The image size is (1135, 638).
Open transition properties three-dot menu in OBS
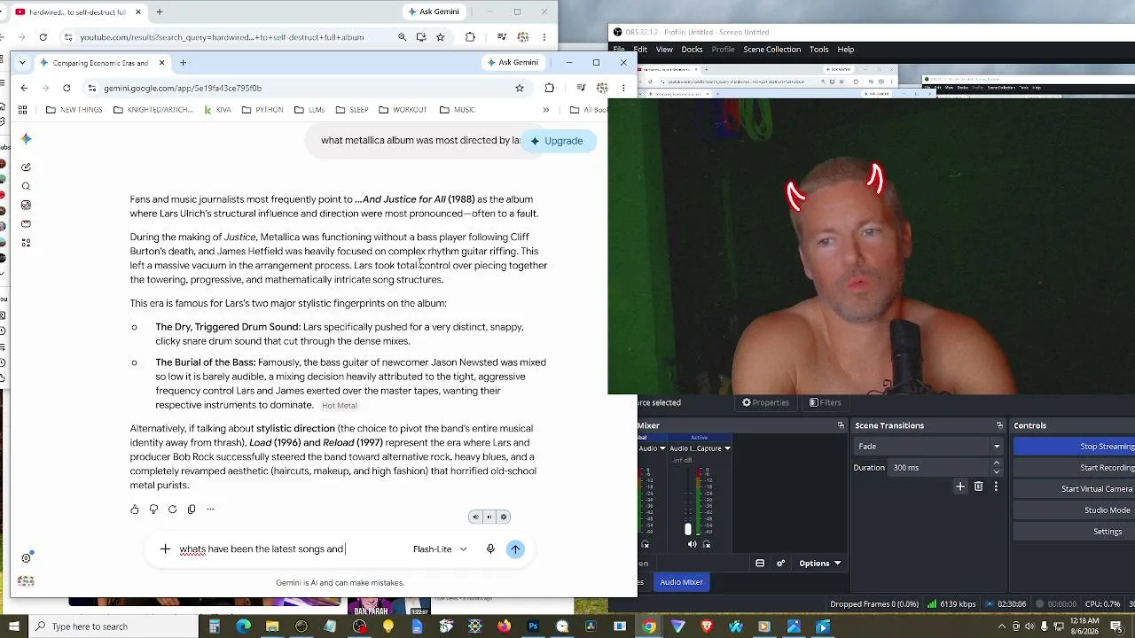coord(996,486)
